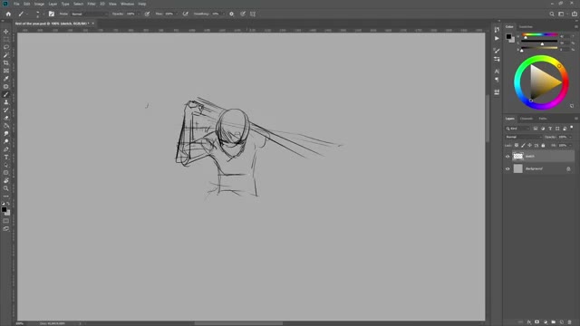Select the Frame tool
Image resolution: width=580 pixels, height=326 pixels.
[6, 71]
